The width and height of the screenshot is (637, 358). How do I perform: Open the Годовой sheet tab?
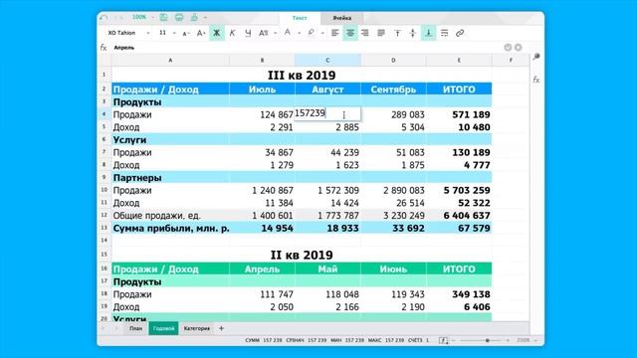tap(163, 328)
